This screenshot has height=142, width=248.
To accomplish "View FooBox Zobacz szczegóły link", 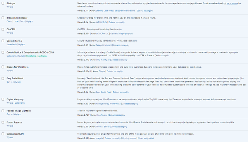I will point(117,115).
